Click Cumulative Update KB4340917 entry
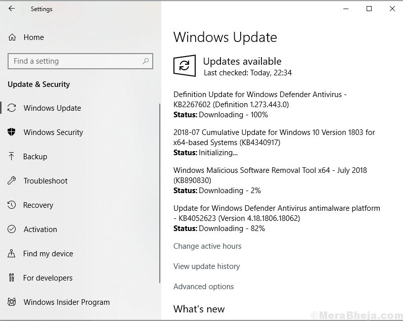Screen dimensions: 403x321 coord(274,137)
